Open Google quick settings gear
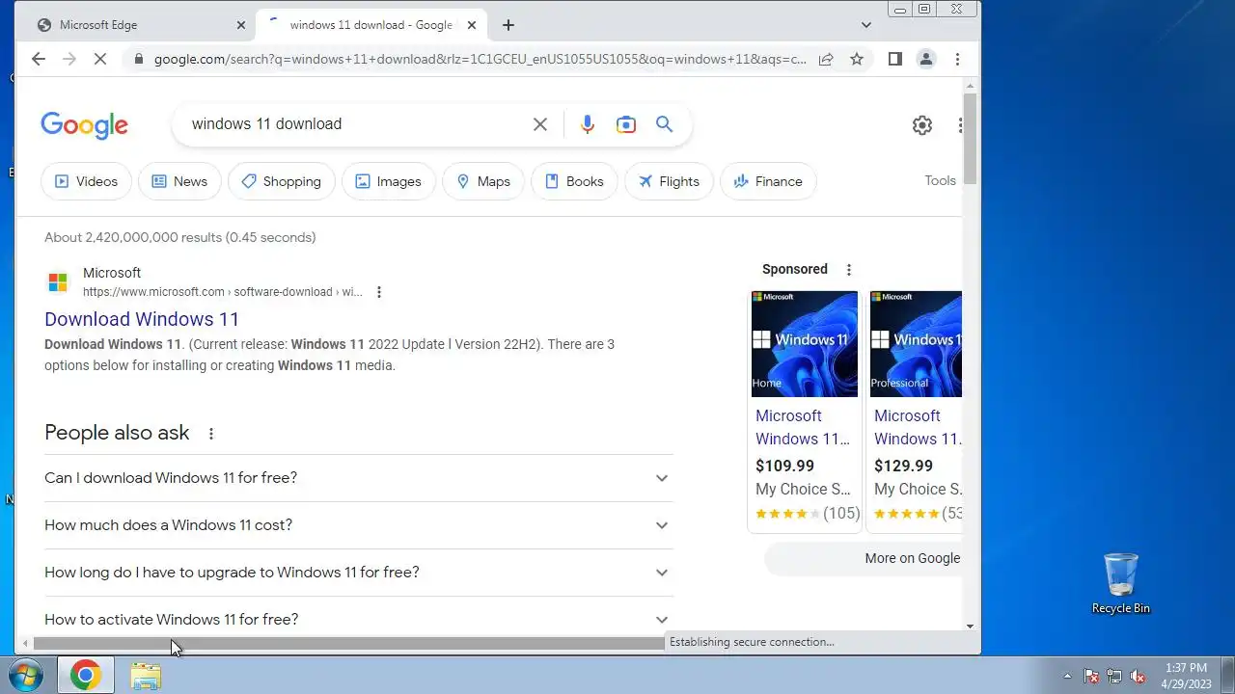The width and height of the screenshot is (1235, 694). point(922,125)
